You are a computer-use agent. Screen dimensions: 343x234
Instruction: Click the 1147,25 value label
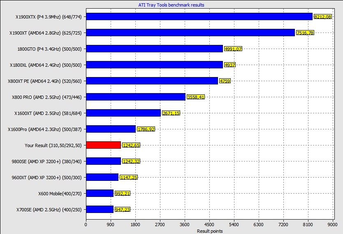(x=129, y=178)
